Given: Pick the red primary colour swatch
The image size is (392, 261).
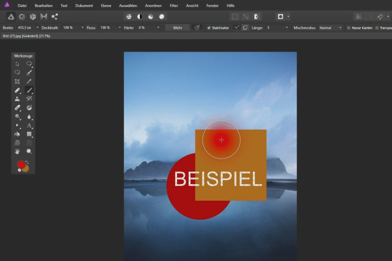Looking at the screenshot, I should pyautogui.click(x=22, y=164).
